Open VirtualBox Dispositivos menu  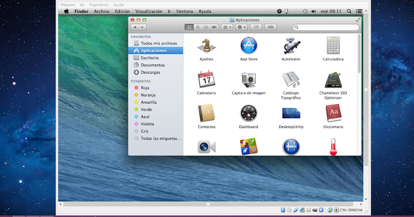click(x=99, y=5)
